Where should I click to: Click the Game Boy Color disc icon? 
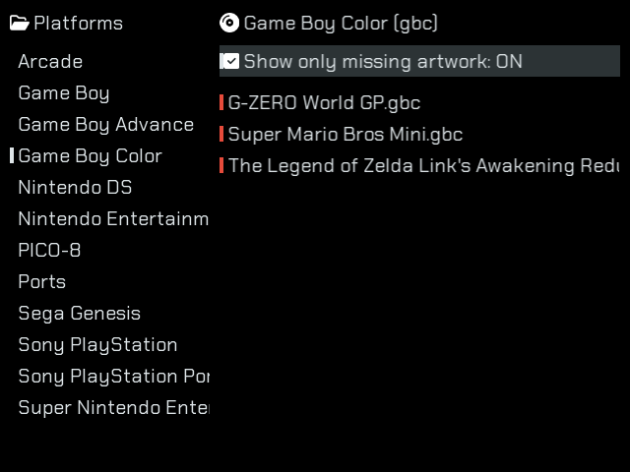[x=229, y=23]
